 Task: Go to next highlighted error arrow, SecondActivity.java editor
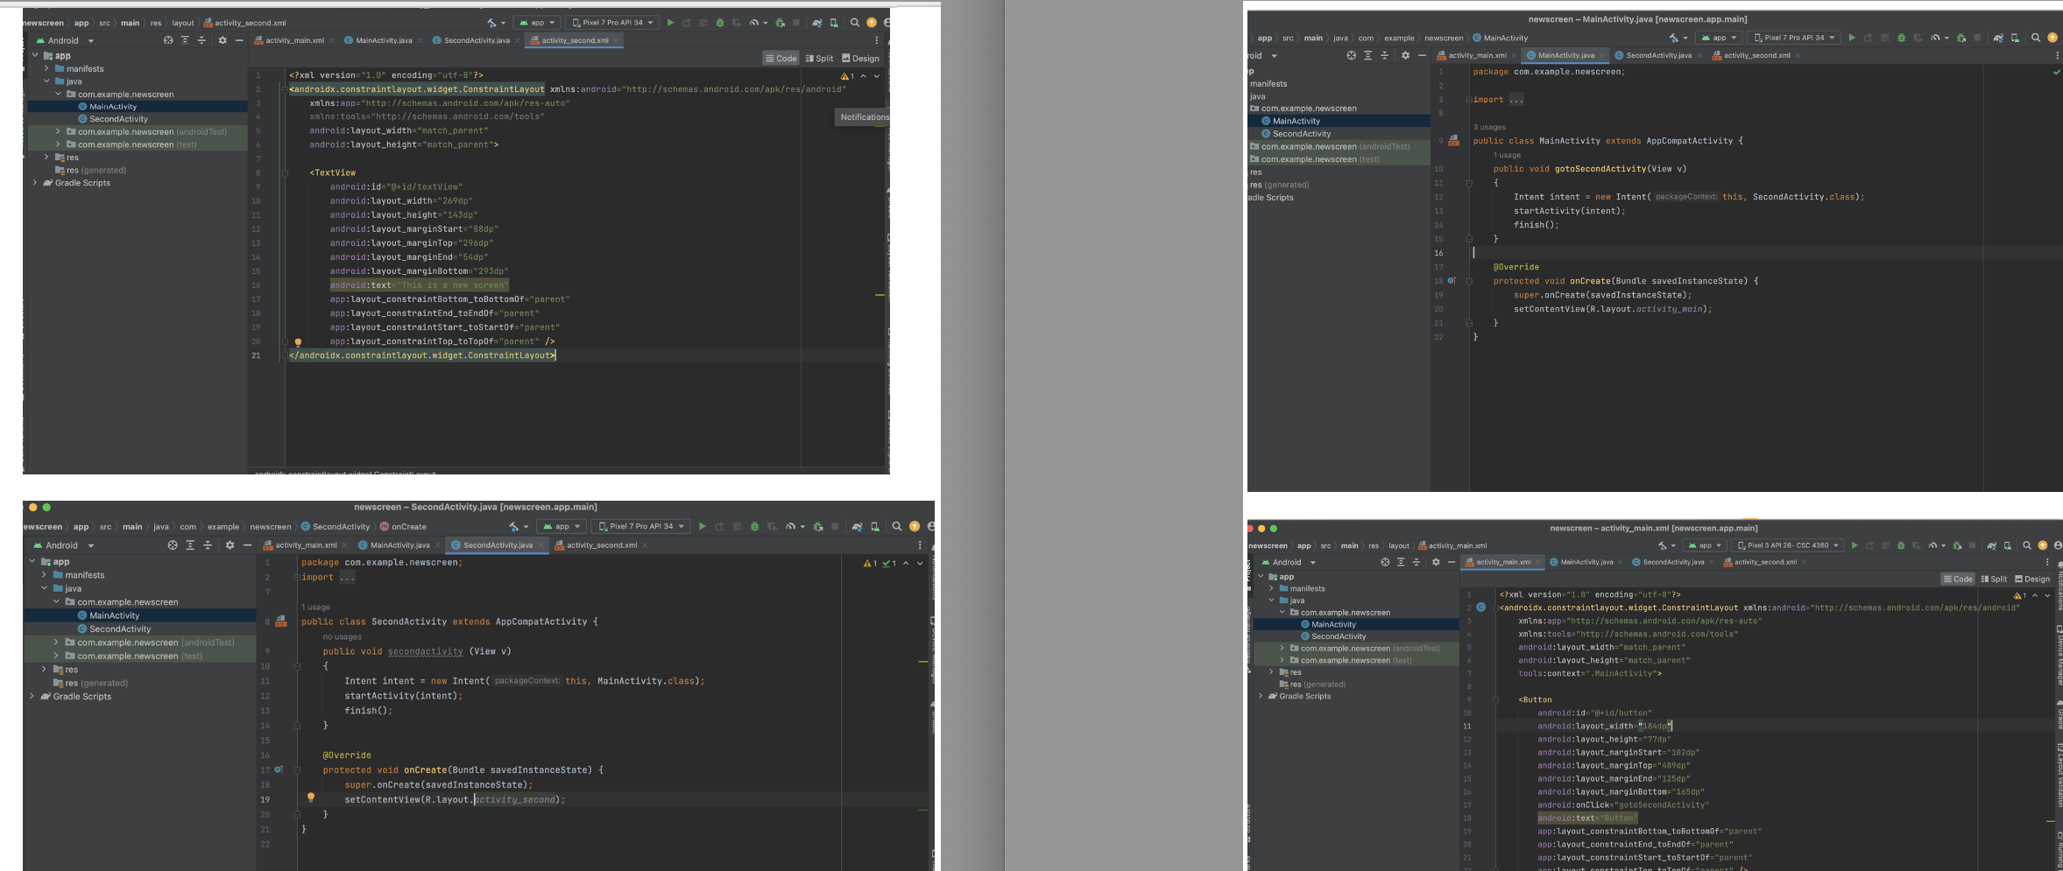920,563
